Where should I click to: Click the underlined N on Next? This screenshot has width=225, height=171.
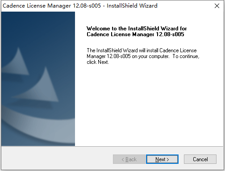157,159
